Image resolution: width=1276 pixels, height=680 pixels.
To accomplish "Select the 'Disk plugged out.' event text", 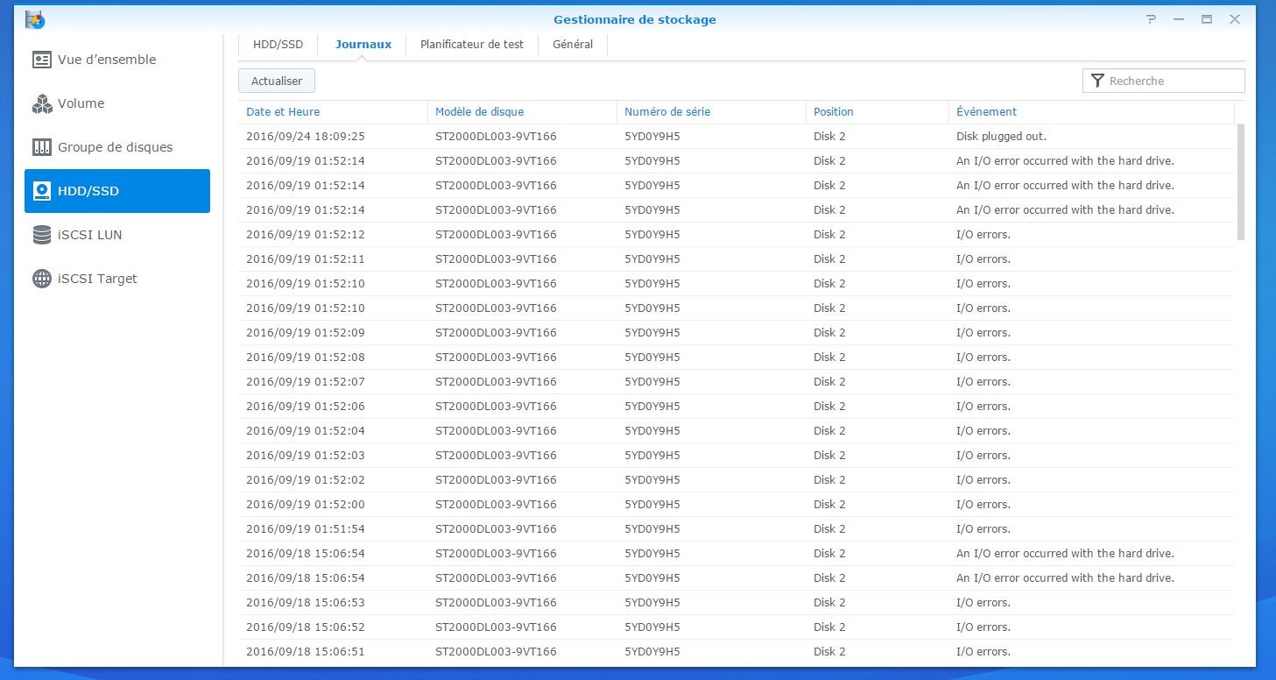I will [1001, 137].
